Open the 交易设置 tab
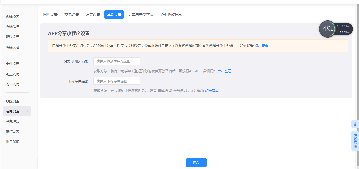Image resolution: width=359 pixels, height=169 pixels. [x=72, y=15]
